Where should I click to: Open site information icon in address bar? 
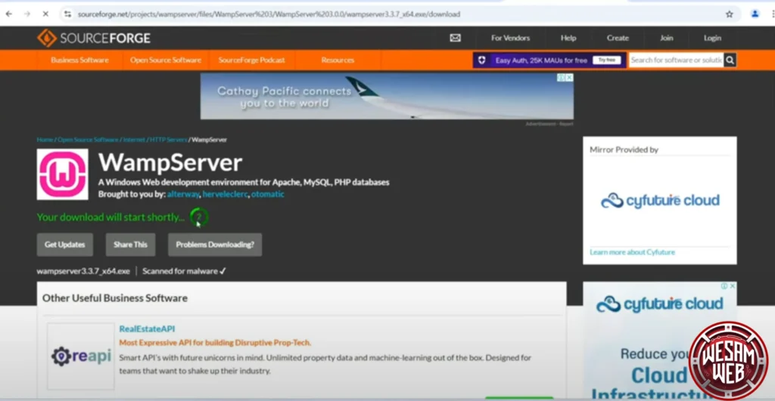pos(67,14)
